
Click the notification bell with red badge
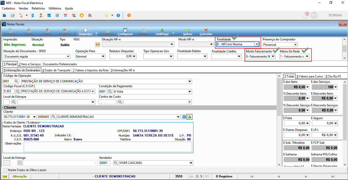pyautogui.click(x=306, y=15)
